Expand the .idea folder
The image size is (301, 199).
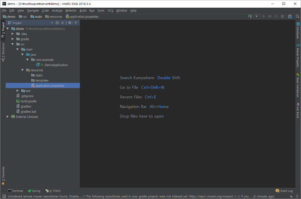(x=13, y=34)
